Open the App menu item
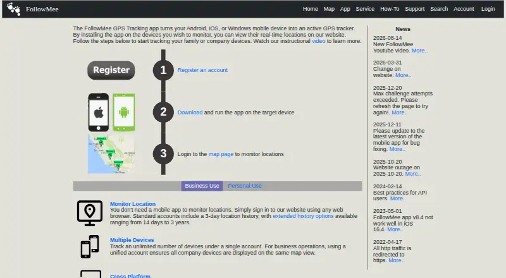 (345, 9)
